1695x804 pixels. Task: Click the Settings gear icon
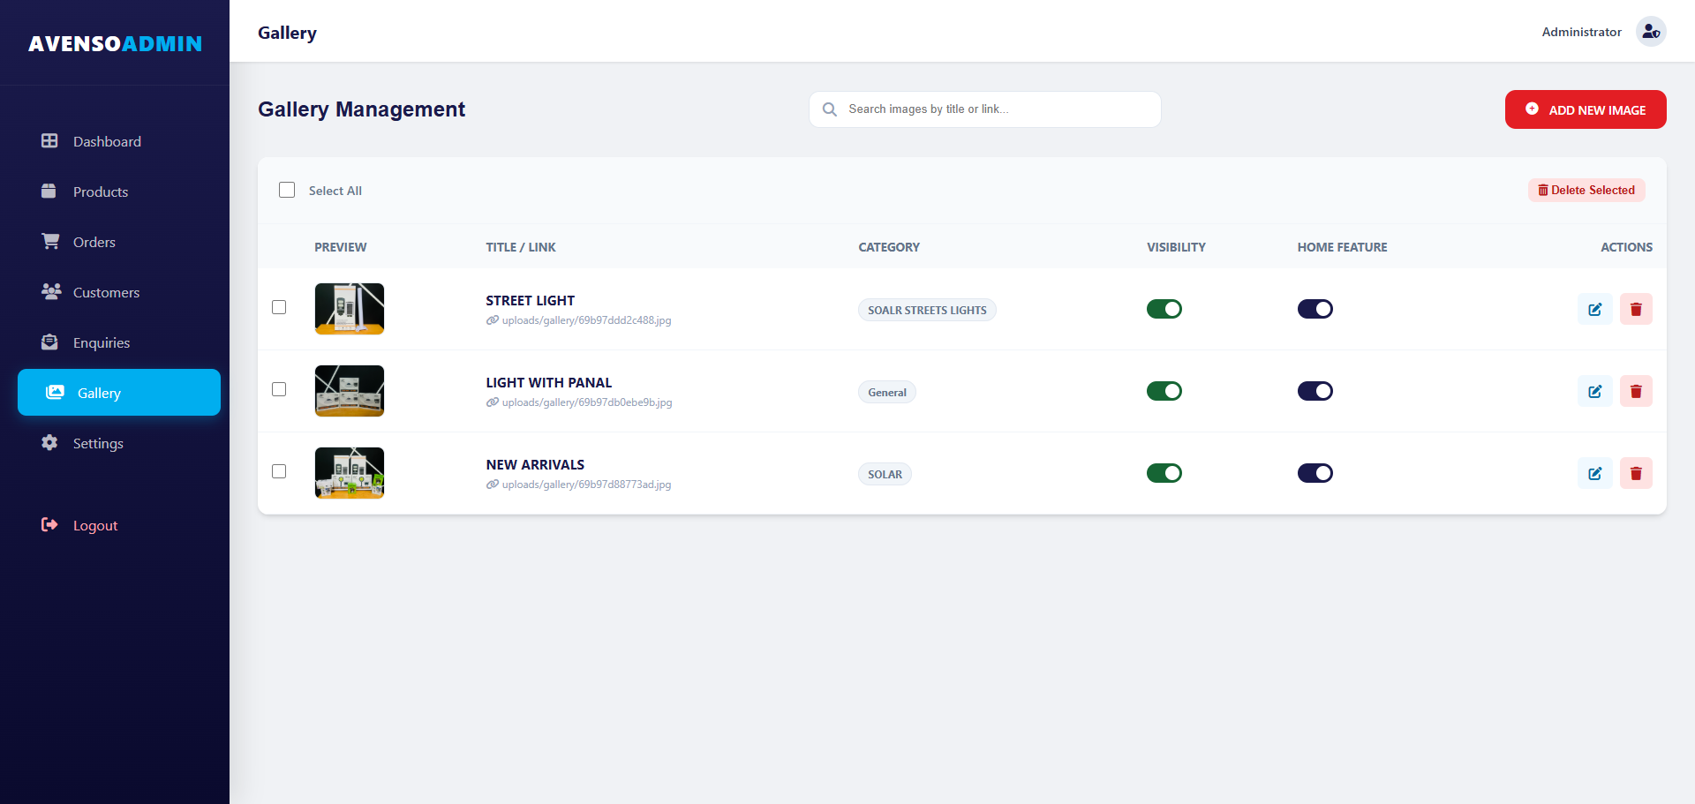(x=49, y=443)
